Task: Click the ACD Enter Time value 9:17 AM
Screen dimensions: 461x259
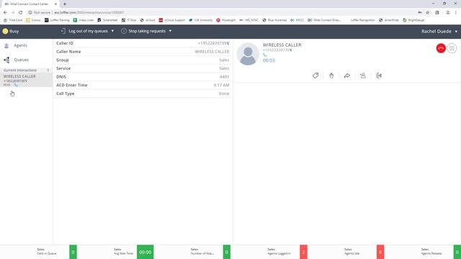Action: point(221,85)
